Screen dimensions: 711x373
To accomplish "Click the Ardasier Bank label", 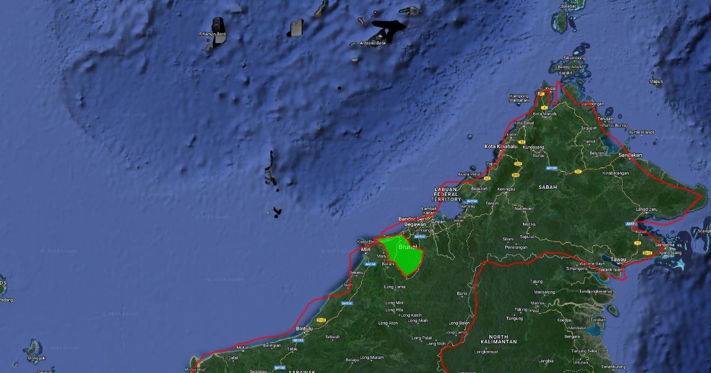I will (373, 43).
